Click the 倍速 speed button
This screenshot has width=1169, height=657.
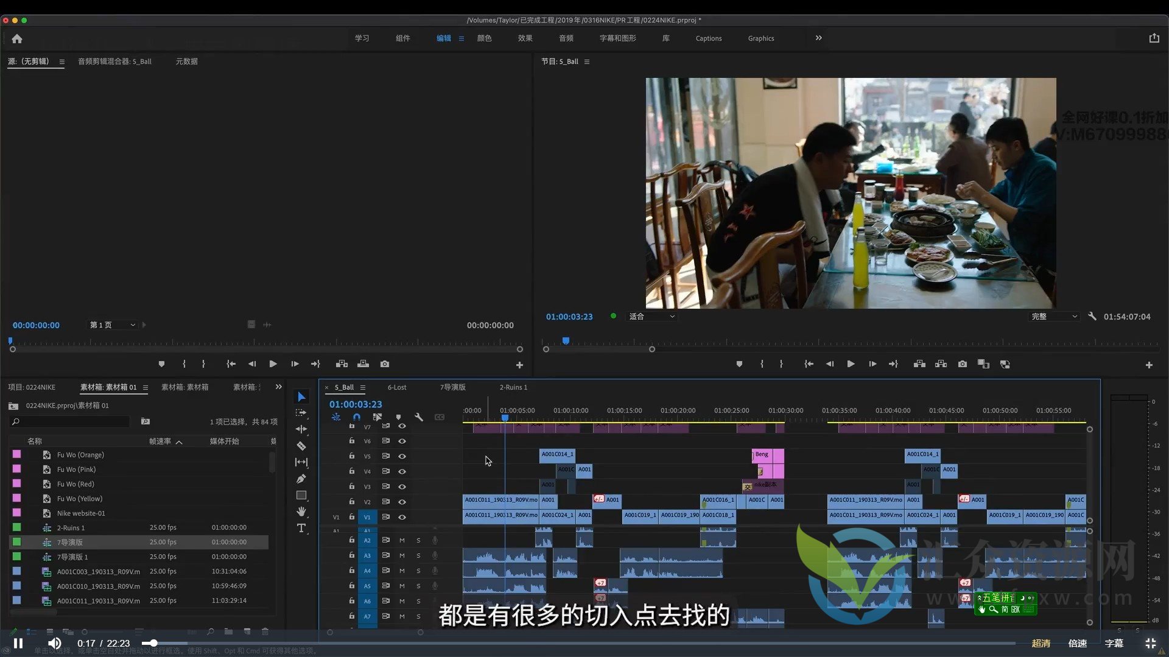pyautogui.click(x=1078, y=643)
